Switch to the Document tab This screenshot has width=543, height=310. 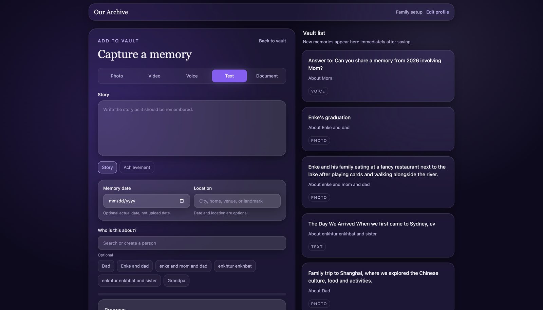click(267, 76)
